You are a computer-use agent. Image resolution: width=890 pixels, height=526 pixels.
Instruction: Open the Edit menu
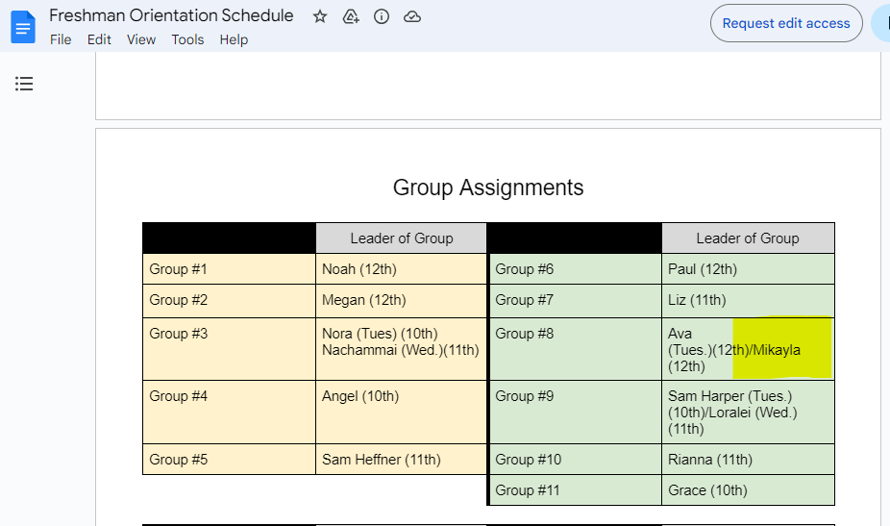(x=99, y=39)
